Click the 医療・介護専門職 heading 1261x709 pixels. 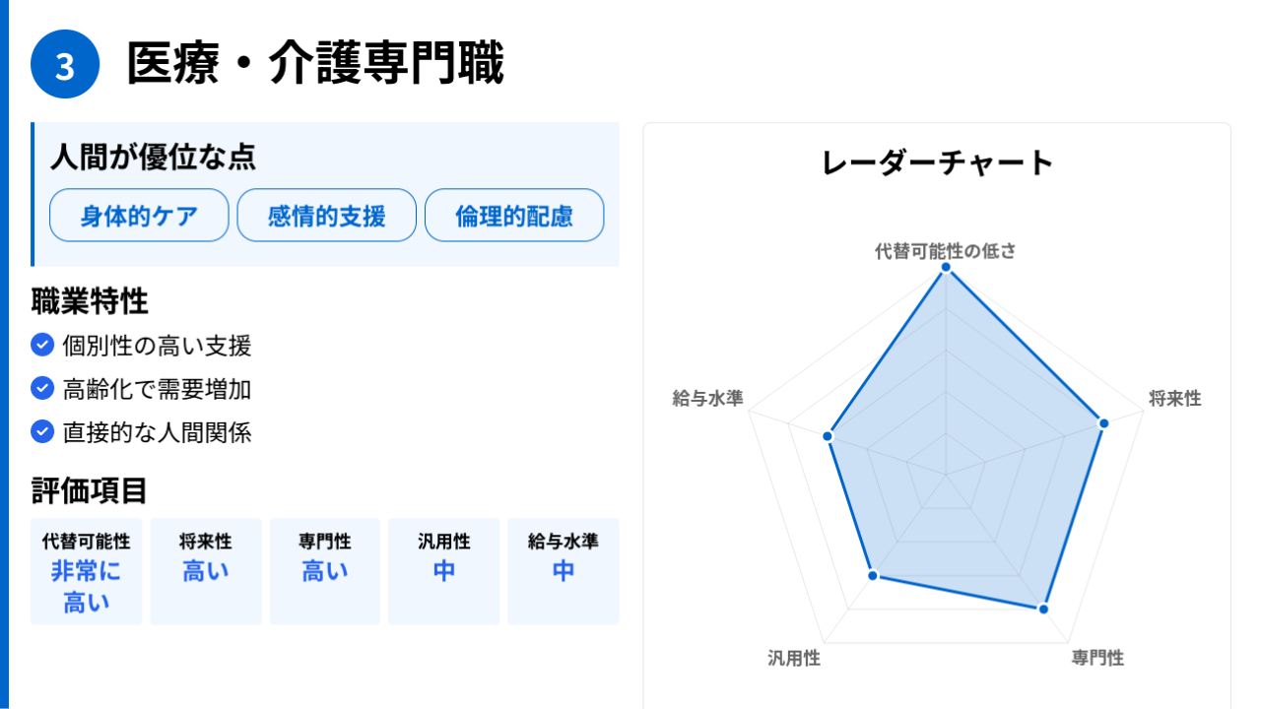(315, 65)
